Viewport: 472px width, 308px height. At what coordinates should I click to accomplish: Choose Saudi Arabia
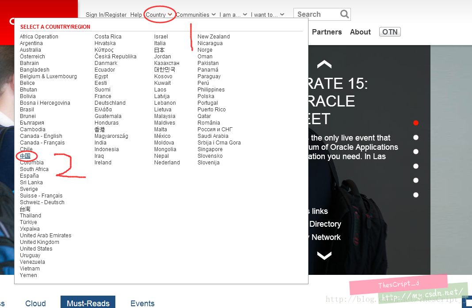coord(213,136)
